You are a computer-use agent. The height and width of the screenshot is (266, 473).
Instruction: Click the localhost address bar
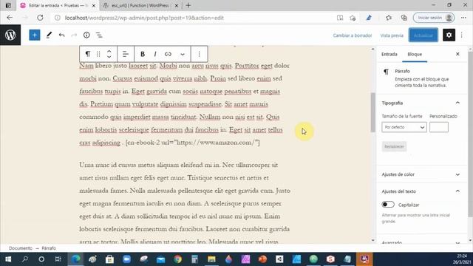(x=193, y=18)
